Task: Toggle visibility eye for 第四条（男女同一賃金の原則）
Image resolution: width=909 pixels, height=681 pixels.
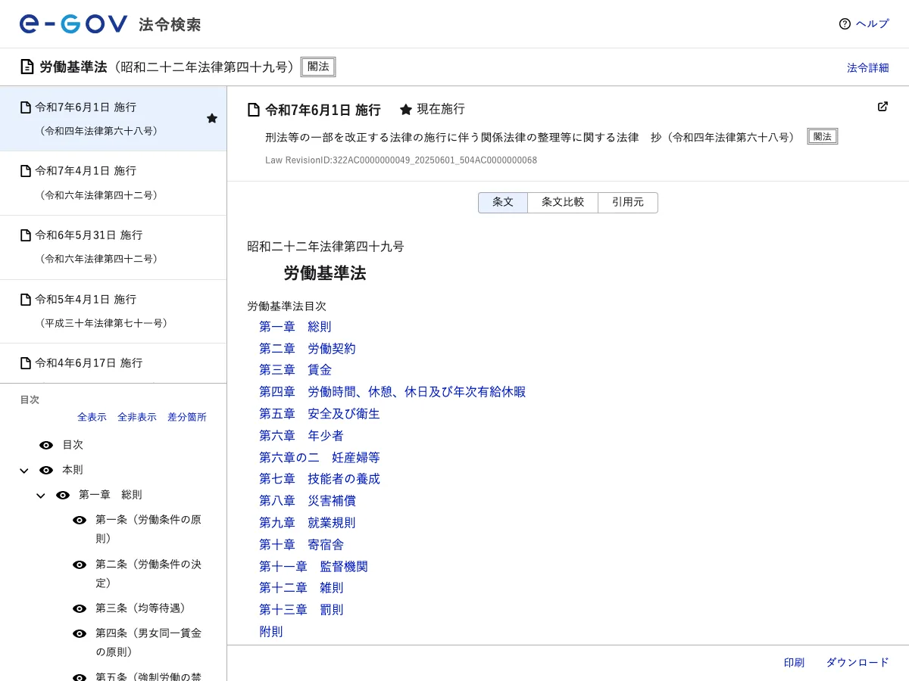Action: (80, 633)
